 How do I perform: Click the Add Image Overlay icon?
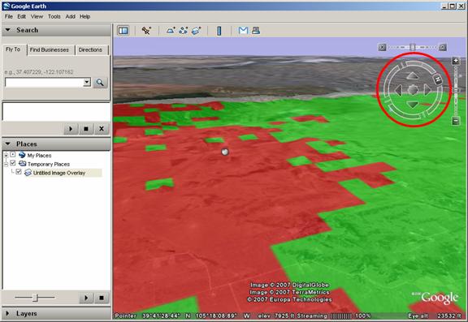pyautogui.click(x=196, y=30)
